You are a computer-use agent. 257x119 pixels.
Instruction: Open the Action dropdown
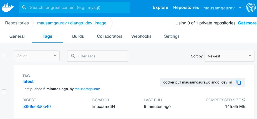[37, 56]
